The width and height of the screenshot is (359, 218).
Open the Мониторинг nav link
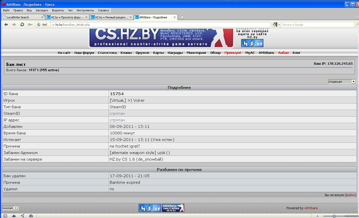pyautogui.click(x=197, y=53)
